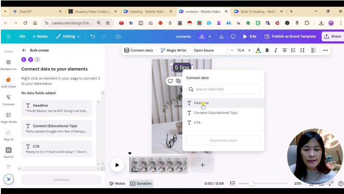Open the Translate tool in sidebar
The width and height of the screenshot is (344, 194).
point(8,99)
